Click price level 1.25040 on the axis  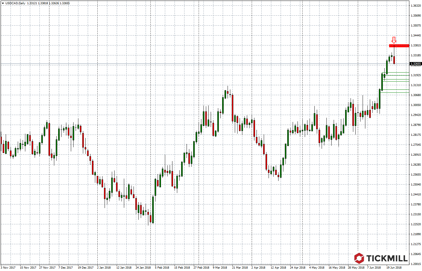416,185
